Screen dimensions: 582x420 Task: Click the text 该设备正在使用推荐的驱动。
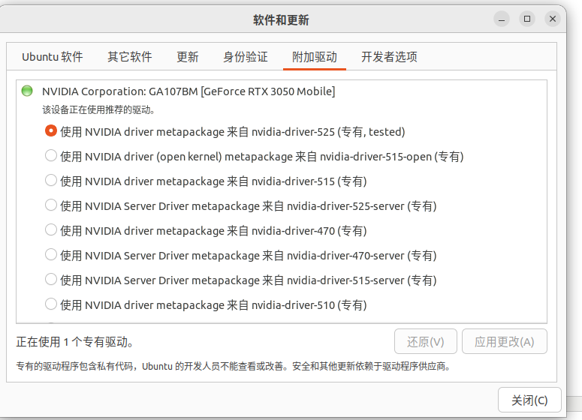tap(98, 109)
